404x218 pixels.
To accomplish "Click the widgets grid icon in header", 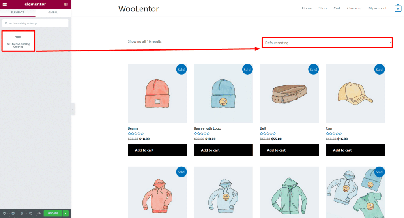I will point(66,4).
